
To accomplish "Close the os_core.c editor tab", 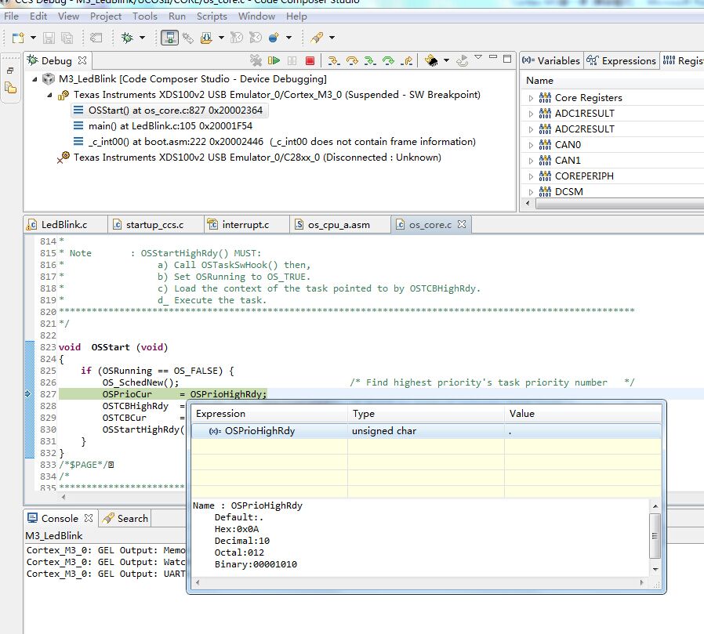I will coord(462,225).
